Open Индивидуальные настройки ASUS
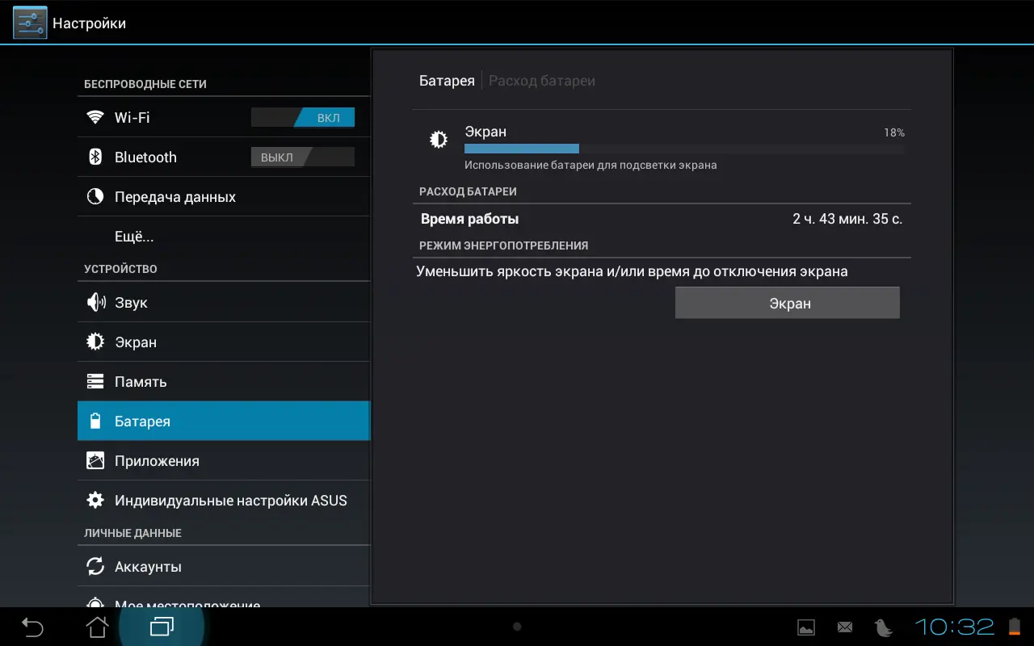1034x646 pixels. coord(224,501)
